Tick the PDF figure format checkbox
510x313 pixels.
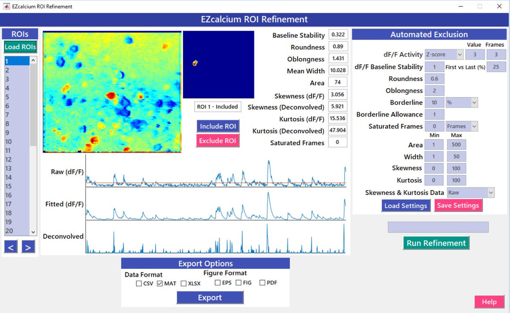click(262, 282)
